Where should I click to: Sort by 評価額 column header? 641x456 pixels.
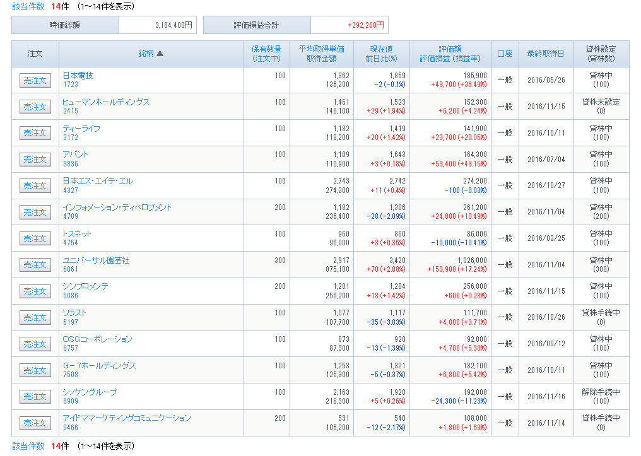click(x=450, y=49)
